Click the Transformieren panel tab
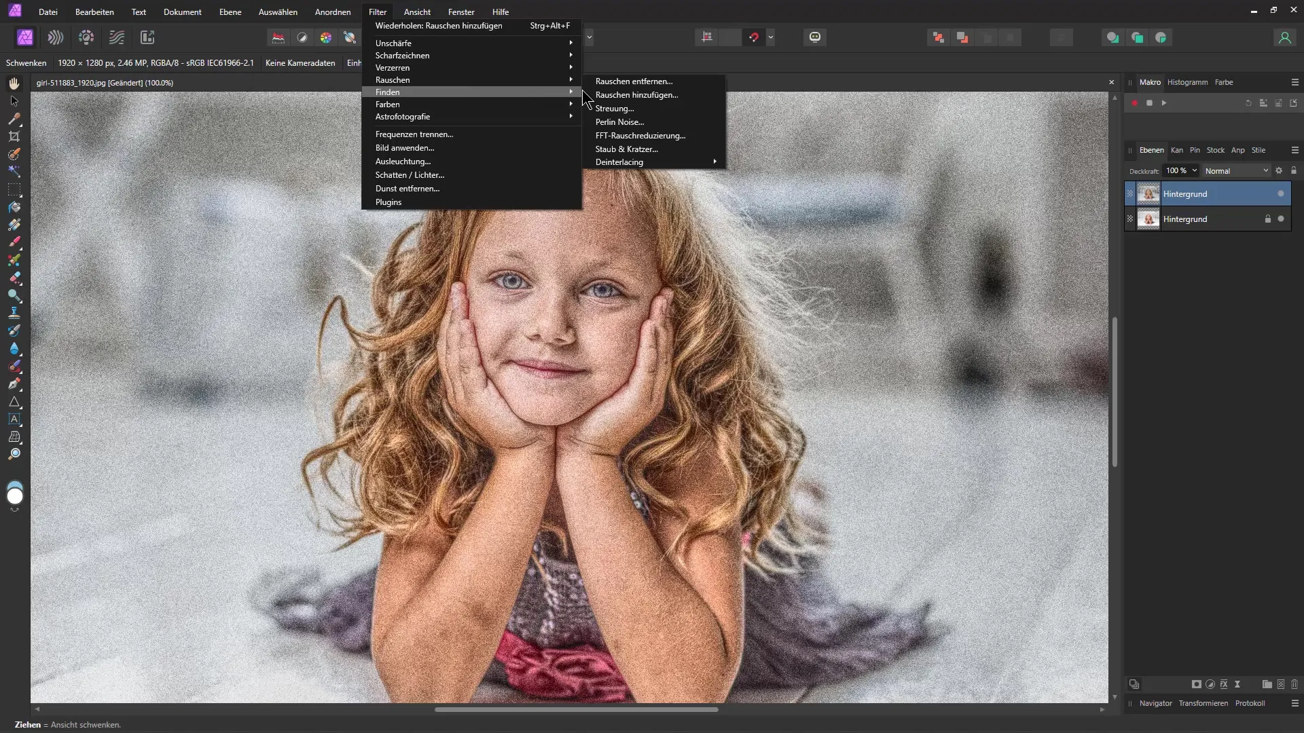1304x733 pixels. pos(1205,702)
